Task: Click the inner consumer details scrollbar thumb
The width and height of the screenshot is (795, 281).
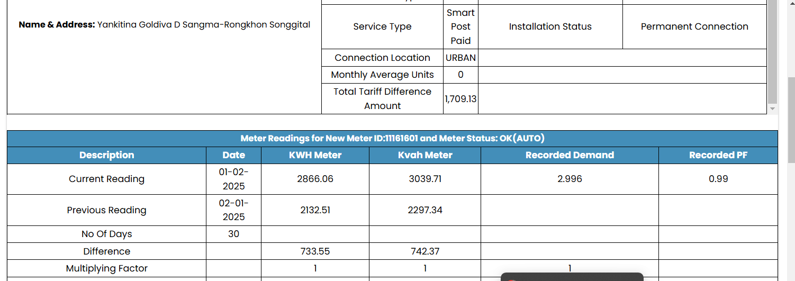Action: click(773, 51)
